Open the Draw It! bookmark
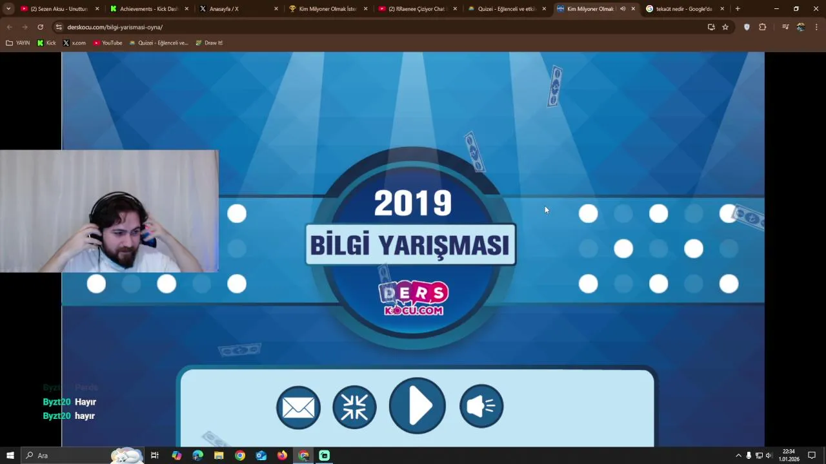 [x=209, y=43]
